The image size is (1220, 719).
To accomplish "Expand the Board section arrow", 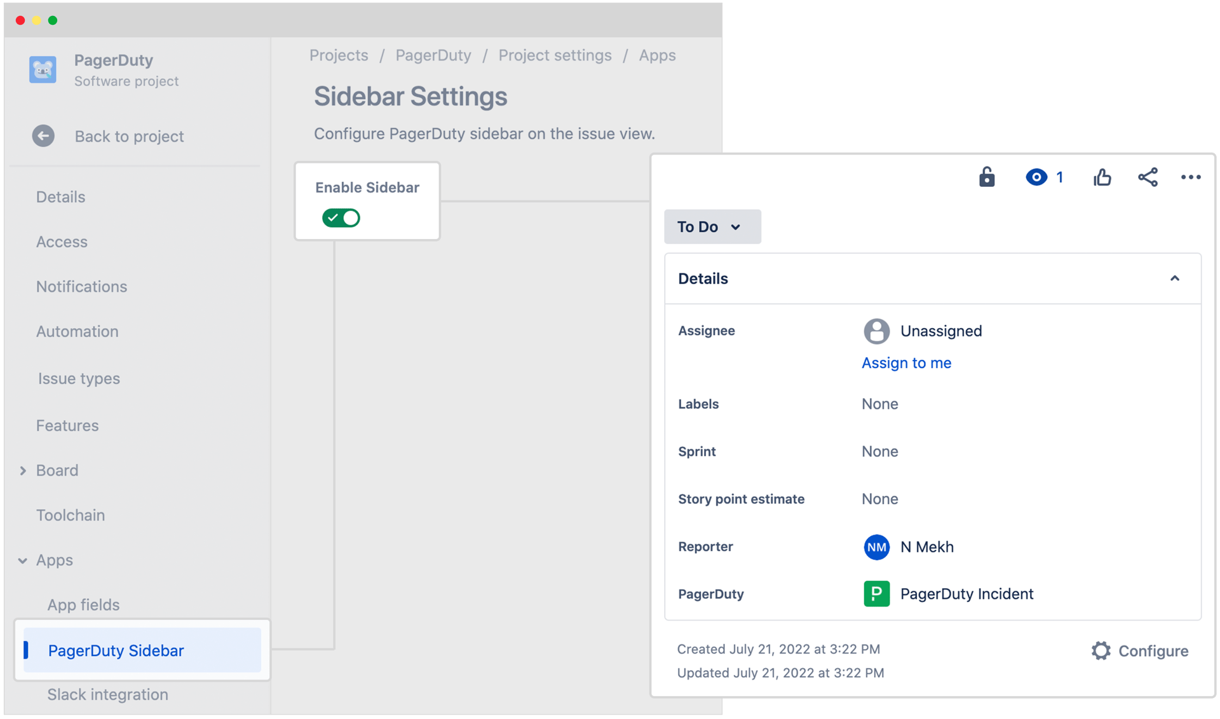I will click(x=23, y=470).
